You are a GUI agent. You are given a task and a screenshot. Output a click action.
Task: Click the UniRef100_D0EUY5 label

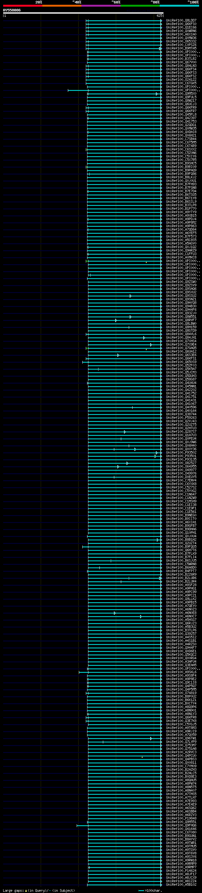click(x=181, y=477)
